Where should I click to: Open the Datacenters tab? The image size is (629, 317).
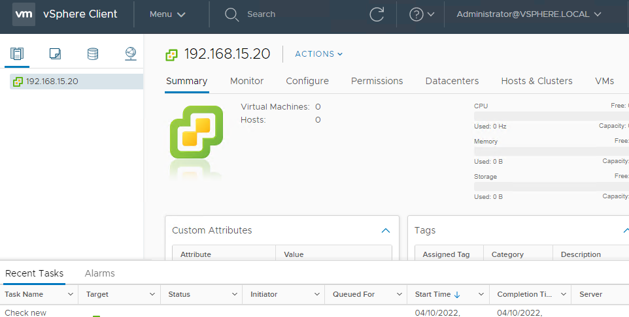coord(452,81)
